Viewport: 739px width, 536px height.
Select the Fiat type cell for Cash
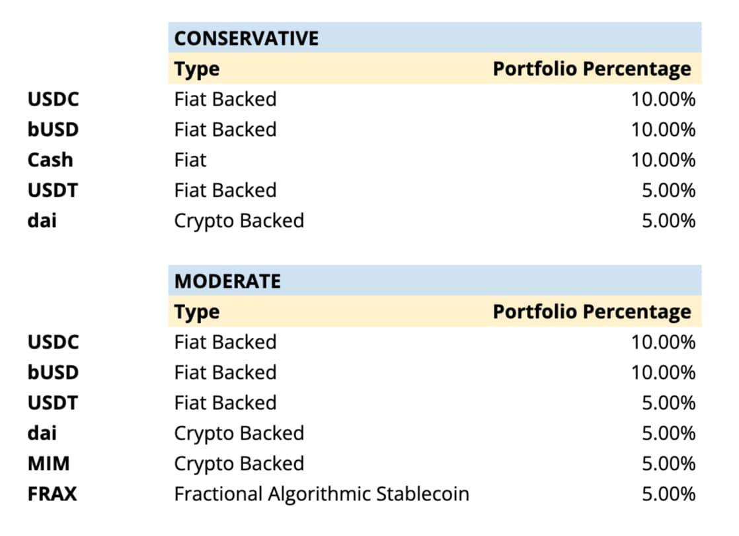pos(190,160)
